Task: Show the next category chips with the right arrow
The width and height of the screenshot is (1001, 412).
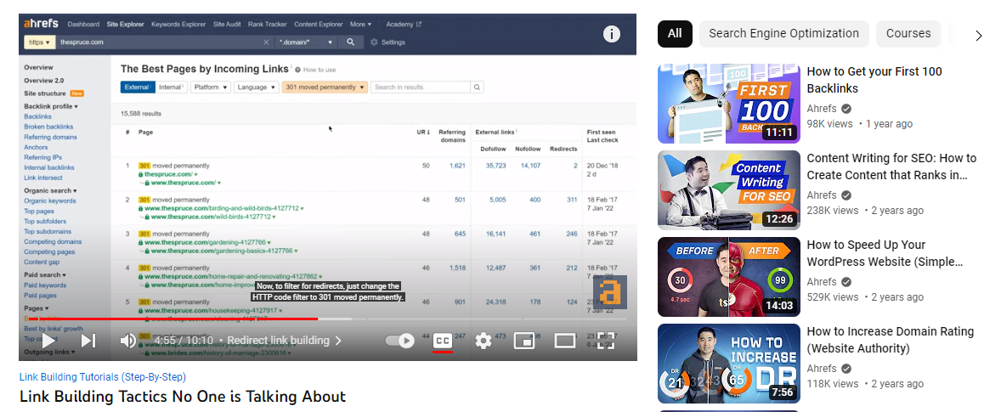Action: (x=979, y=36)
